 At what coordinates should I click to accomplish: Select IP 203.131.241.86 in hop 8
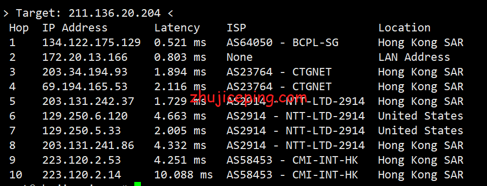click(x=88, y=145)
